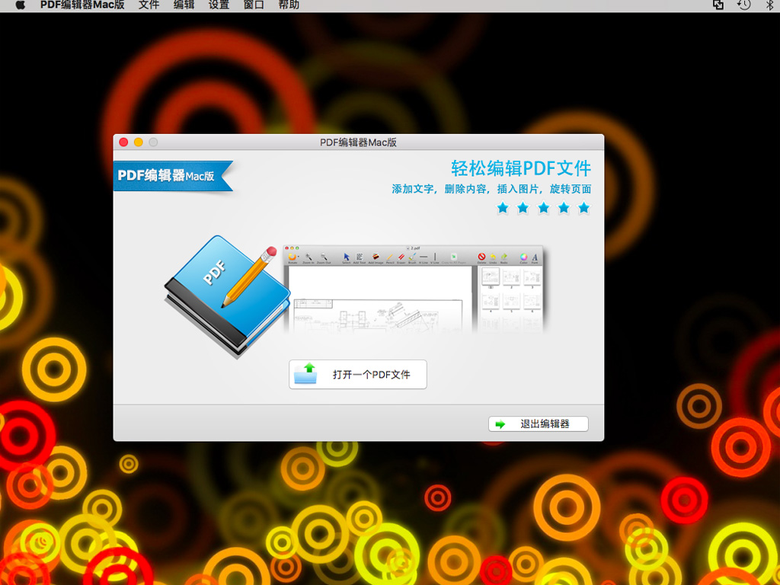Open the Font settings via the A icon
This screenshot has width=780, height=585.
click(x=535, y=256)
